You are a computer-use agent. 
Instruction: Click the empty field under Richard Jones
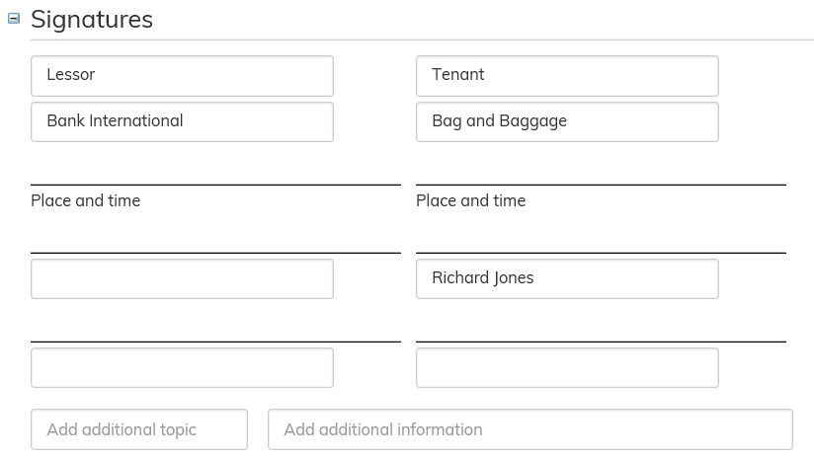[567, 368]
